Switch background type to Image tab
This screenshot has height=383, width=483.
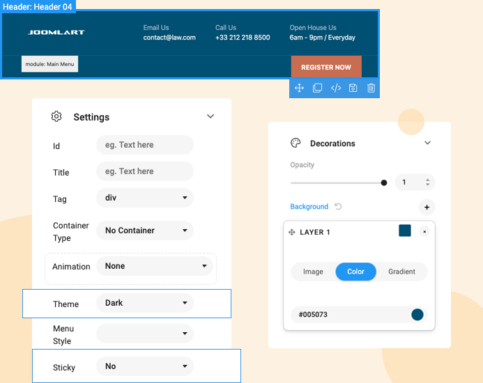point(313,272)
